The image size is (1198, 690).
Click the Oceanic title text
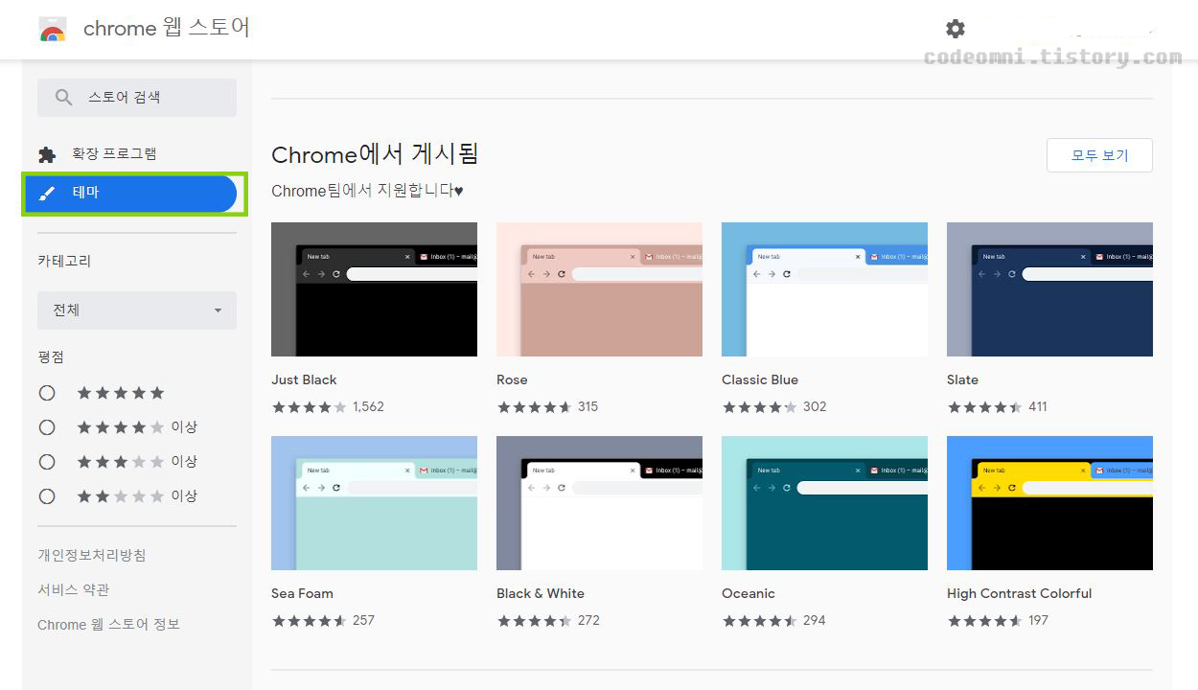tap(749, 593)
